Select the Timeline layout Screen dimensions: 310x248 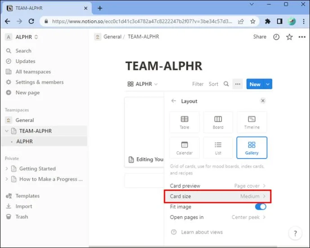pyautogui.click(x=252, y=122)
